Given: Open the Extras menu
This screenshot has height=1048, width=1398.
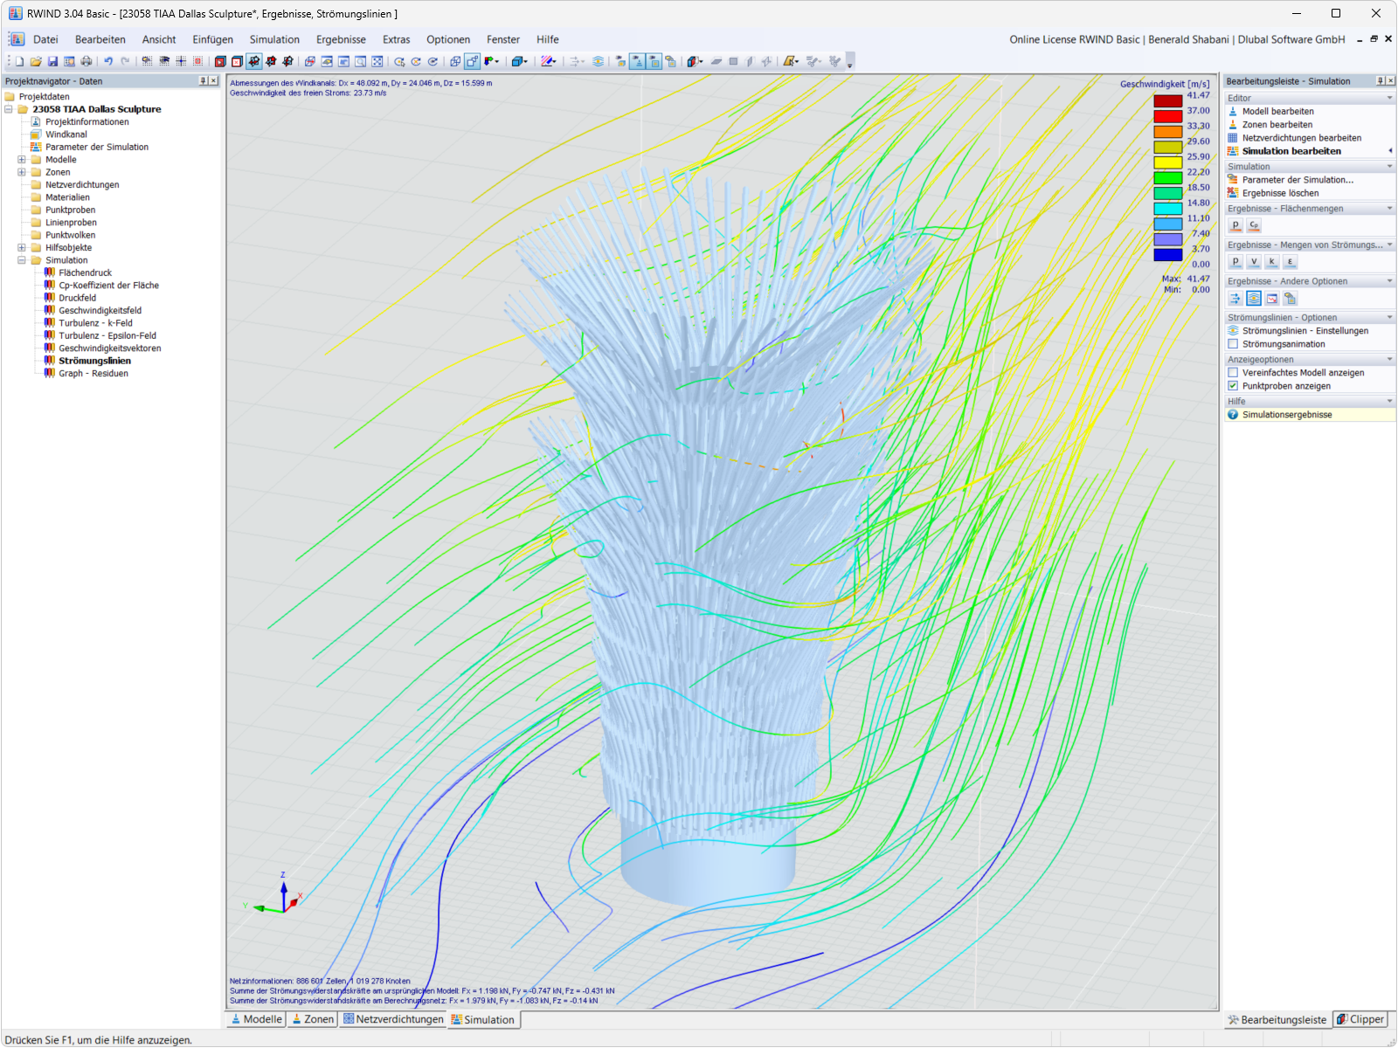Looking at the screenshot, I should (396, 39).
